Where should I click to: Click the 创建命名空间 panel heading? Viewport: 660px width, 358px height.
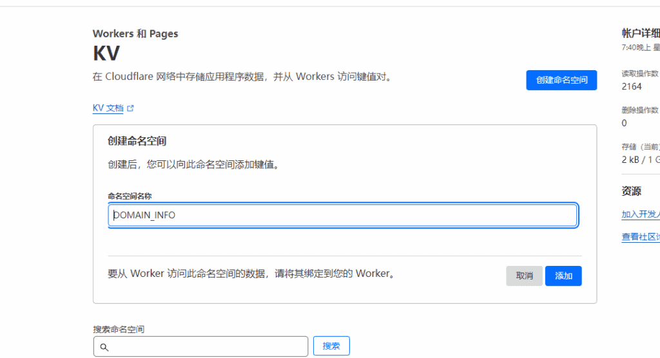(137, 141)
